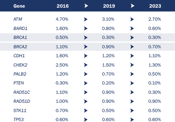Click STK11's 2019 value 0.50%
The height and width of the screenshot is (122, 175).
[x=108, y=111]
